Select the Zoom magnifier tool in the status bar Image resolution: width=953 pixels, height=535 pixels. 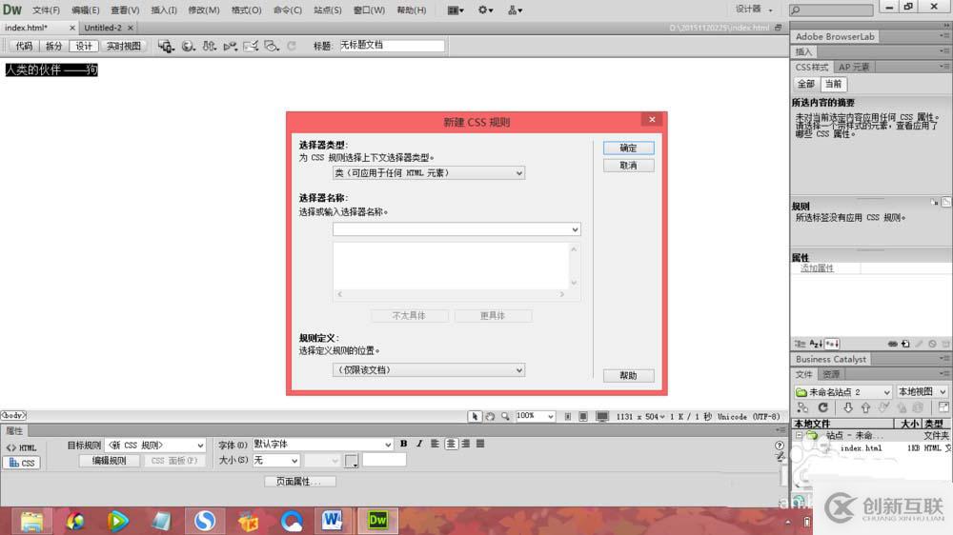505,417
